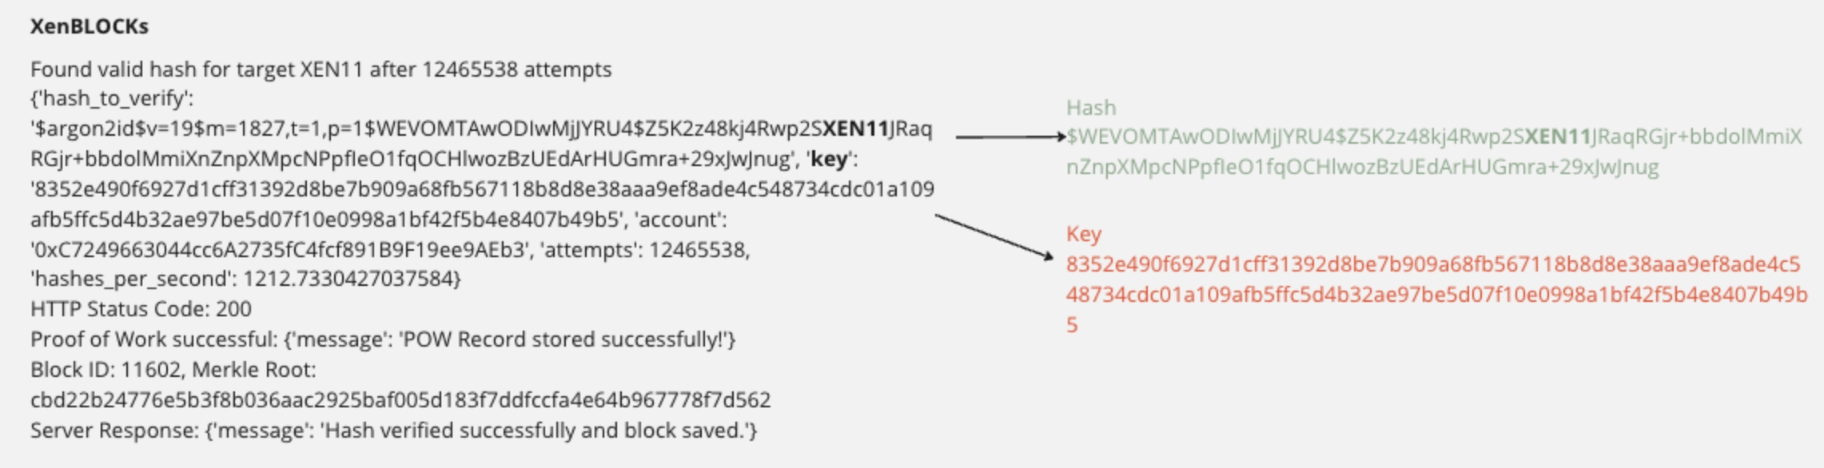Click the 'HTTP Status Code: 200' line

click(141, 309)
